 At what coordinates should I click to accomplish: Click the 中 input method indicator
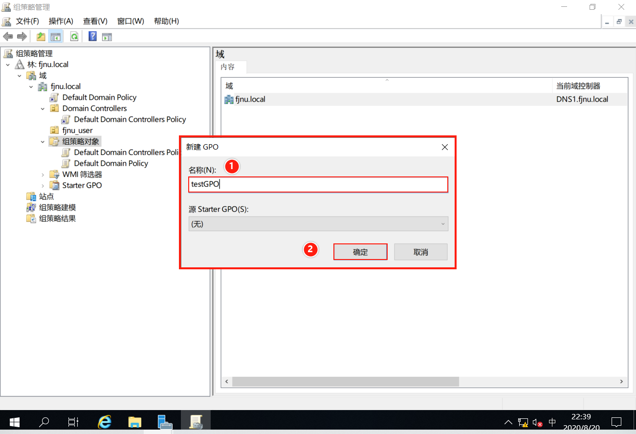click(x=552, y=422)
